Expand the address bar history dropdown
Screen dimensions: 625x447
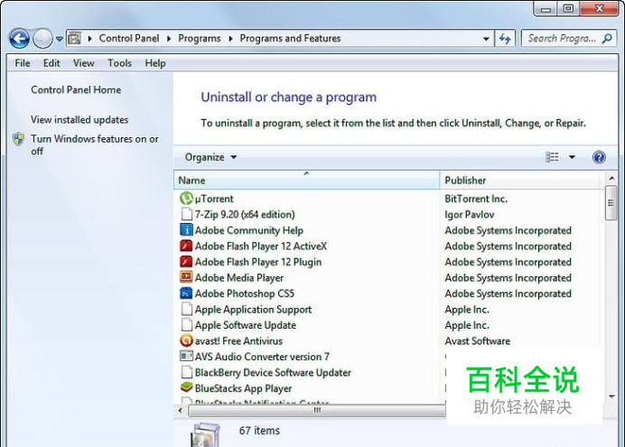click(486, 39)
